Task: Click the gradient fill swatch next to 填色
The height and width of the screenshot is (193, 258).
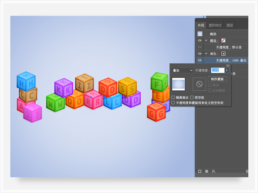Action: click(x=223, y=54)
